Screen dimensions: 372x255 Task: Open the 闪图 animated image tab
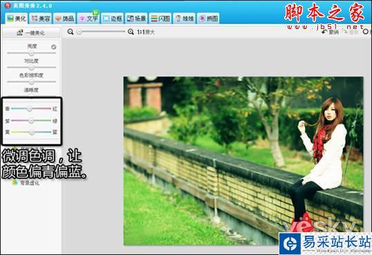click(160, 18)
